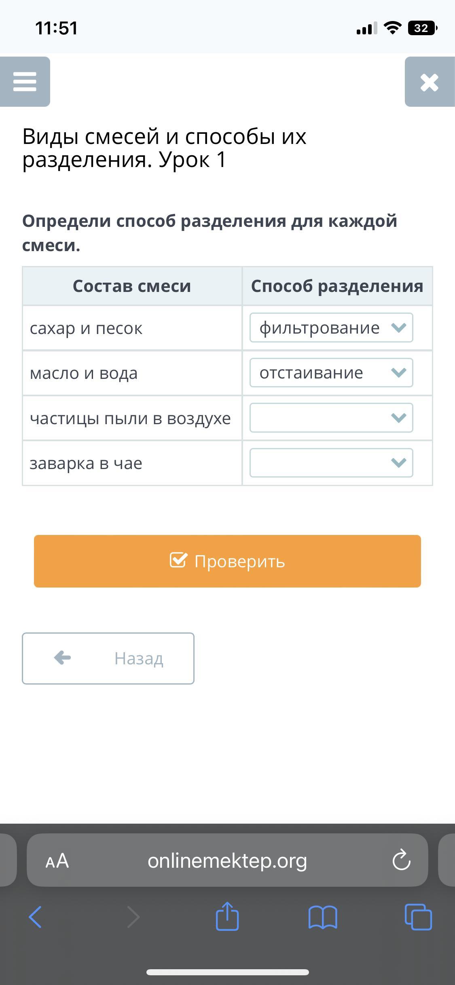The image size is (455, 985).
Task: Open Safari share sheet icon
Action: (227, 916)
